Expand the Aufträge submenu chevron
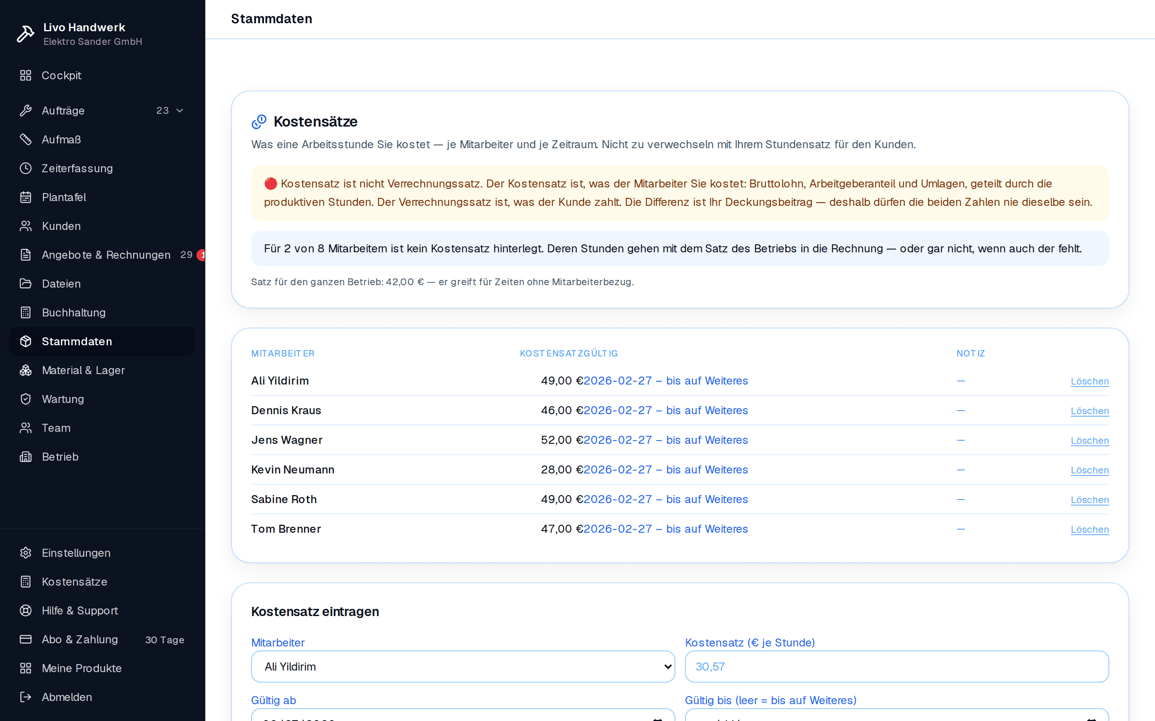 pyautogui.click(x=180, y=111)
